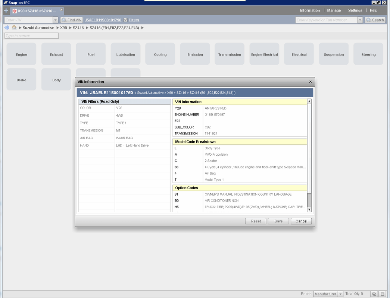
Task: Select the TRANSMISSION value T141924
Action: click(211, 134)
